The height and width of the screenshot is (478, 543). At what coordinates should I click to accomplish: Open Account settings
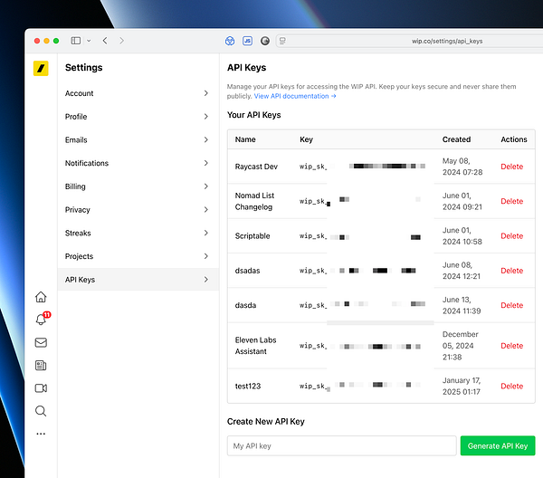click(138, 93)
